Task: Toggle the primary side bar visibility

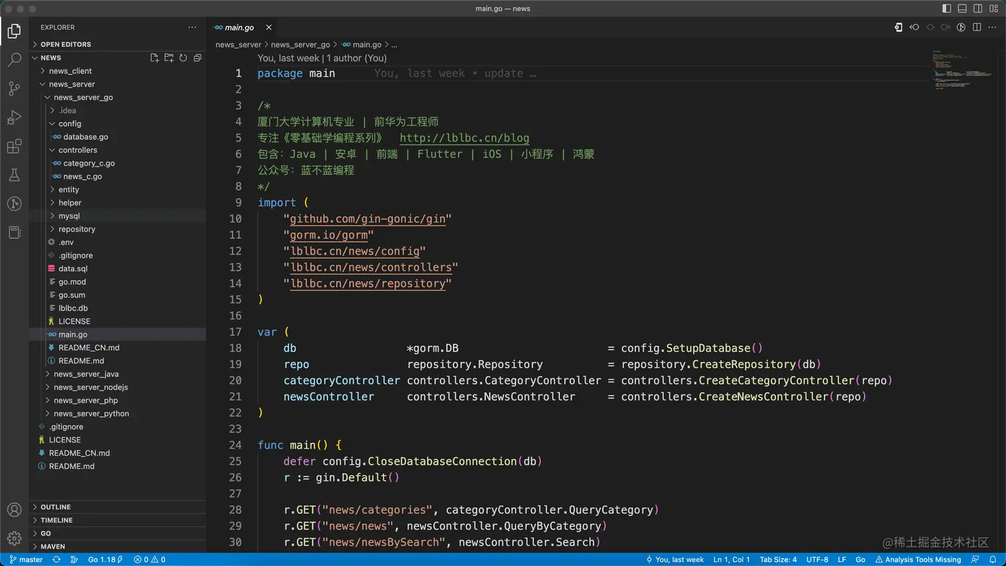Action: (947, 9)
